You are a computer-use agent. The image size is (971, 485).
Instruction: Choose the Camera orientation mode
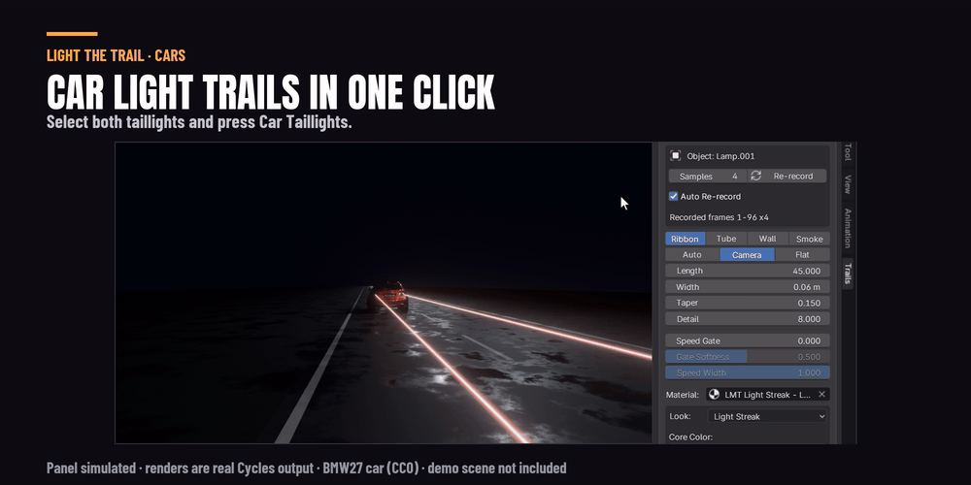[747, 255]
